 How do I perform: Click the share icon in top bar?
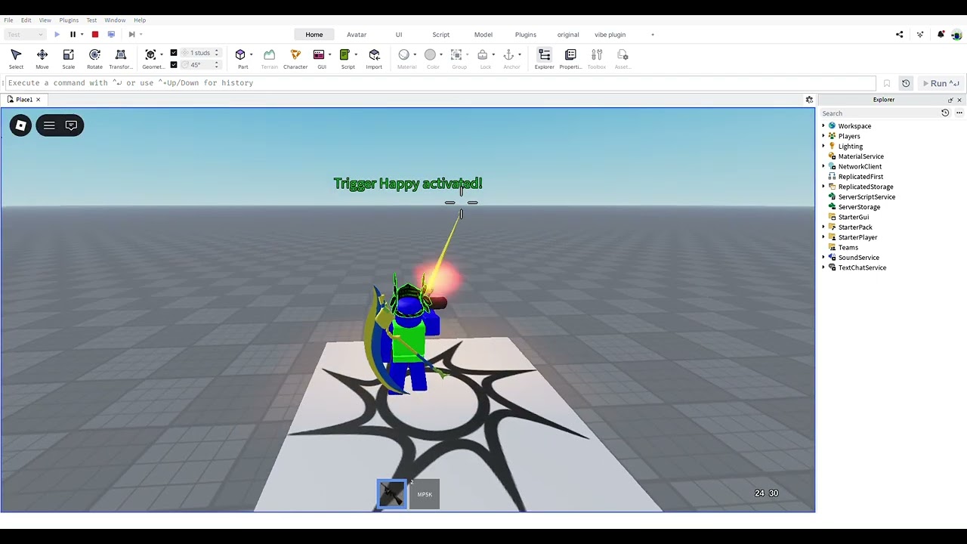[899, 34]
